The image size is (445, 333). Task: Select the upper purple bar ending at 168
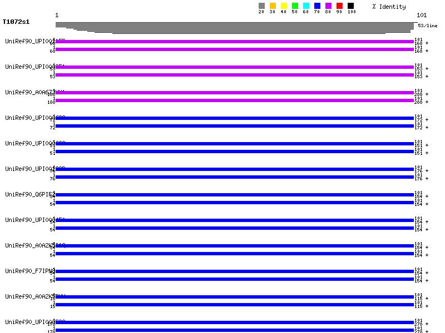coord(235,42)
